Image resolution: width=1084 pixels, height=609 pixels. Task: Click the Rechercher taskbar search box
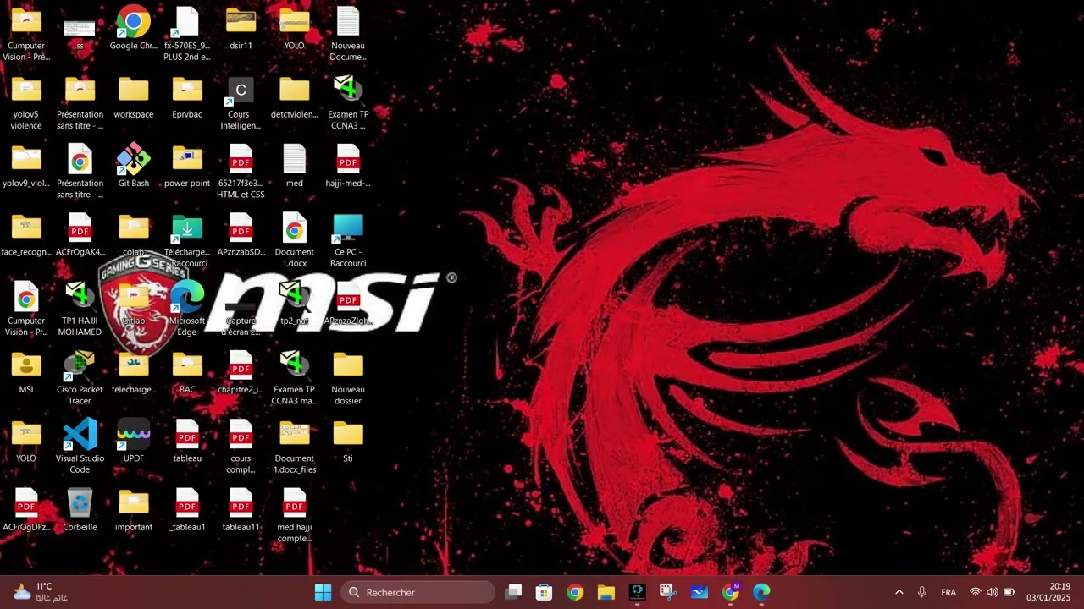pos(418,592)
